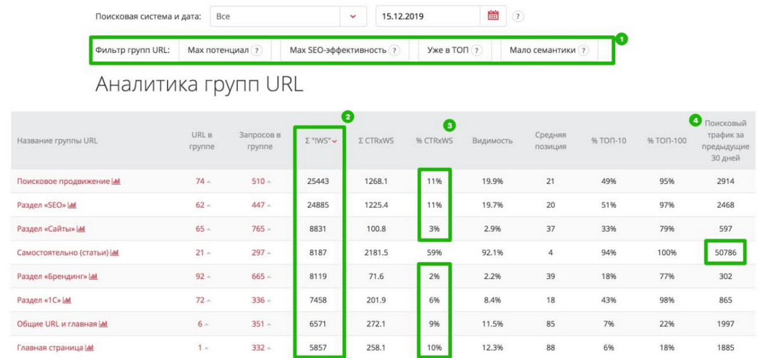The height and width of the screenshot is (358, 758).
Task: Open the Общие URL и главная link
Action: coord(57,324)
